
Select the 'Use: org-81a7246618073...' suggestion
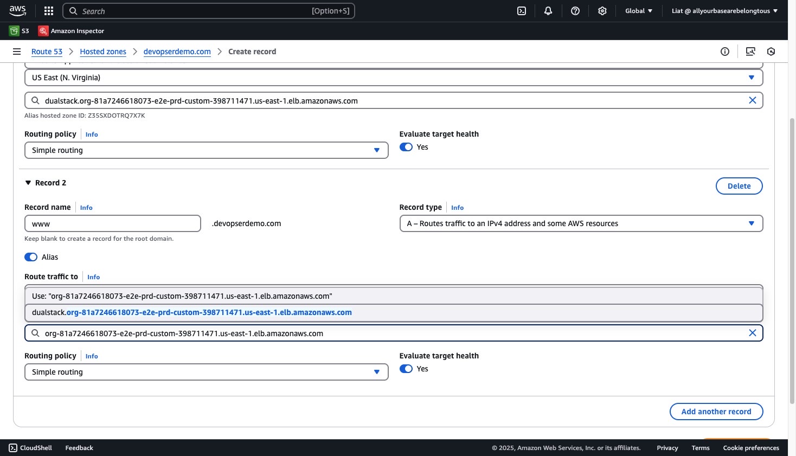click(x=394, y=296)
